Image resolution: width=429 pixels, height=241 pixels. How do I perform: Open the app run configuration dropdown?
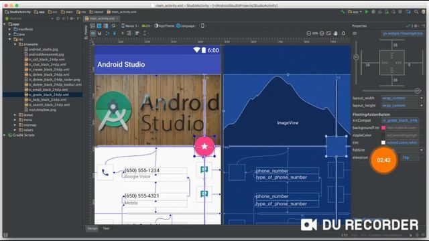[x=355, y=12]
